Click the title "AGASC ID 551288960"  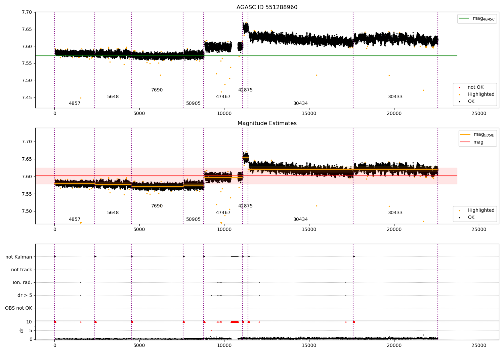[x=267, y=7]
